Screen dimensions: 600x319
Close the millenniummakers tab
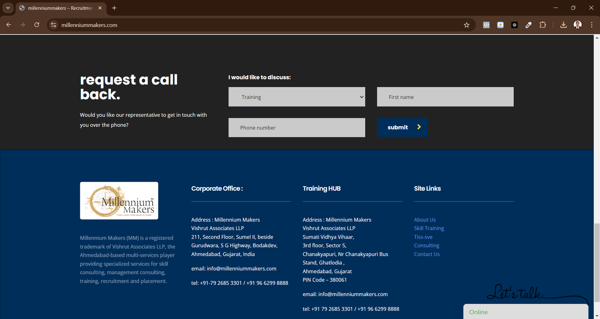click(100, 8)
